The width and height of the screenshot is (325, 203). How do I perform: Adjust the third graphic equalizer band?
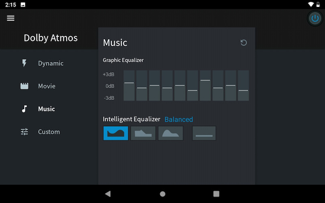click(154, 86)
